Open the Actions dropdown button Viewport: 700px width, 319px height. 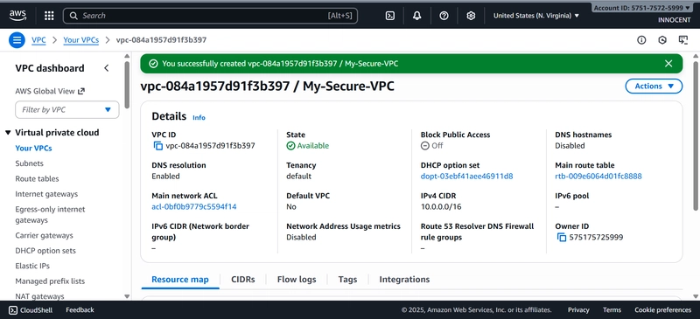click(654, 87)
